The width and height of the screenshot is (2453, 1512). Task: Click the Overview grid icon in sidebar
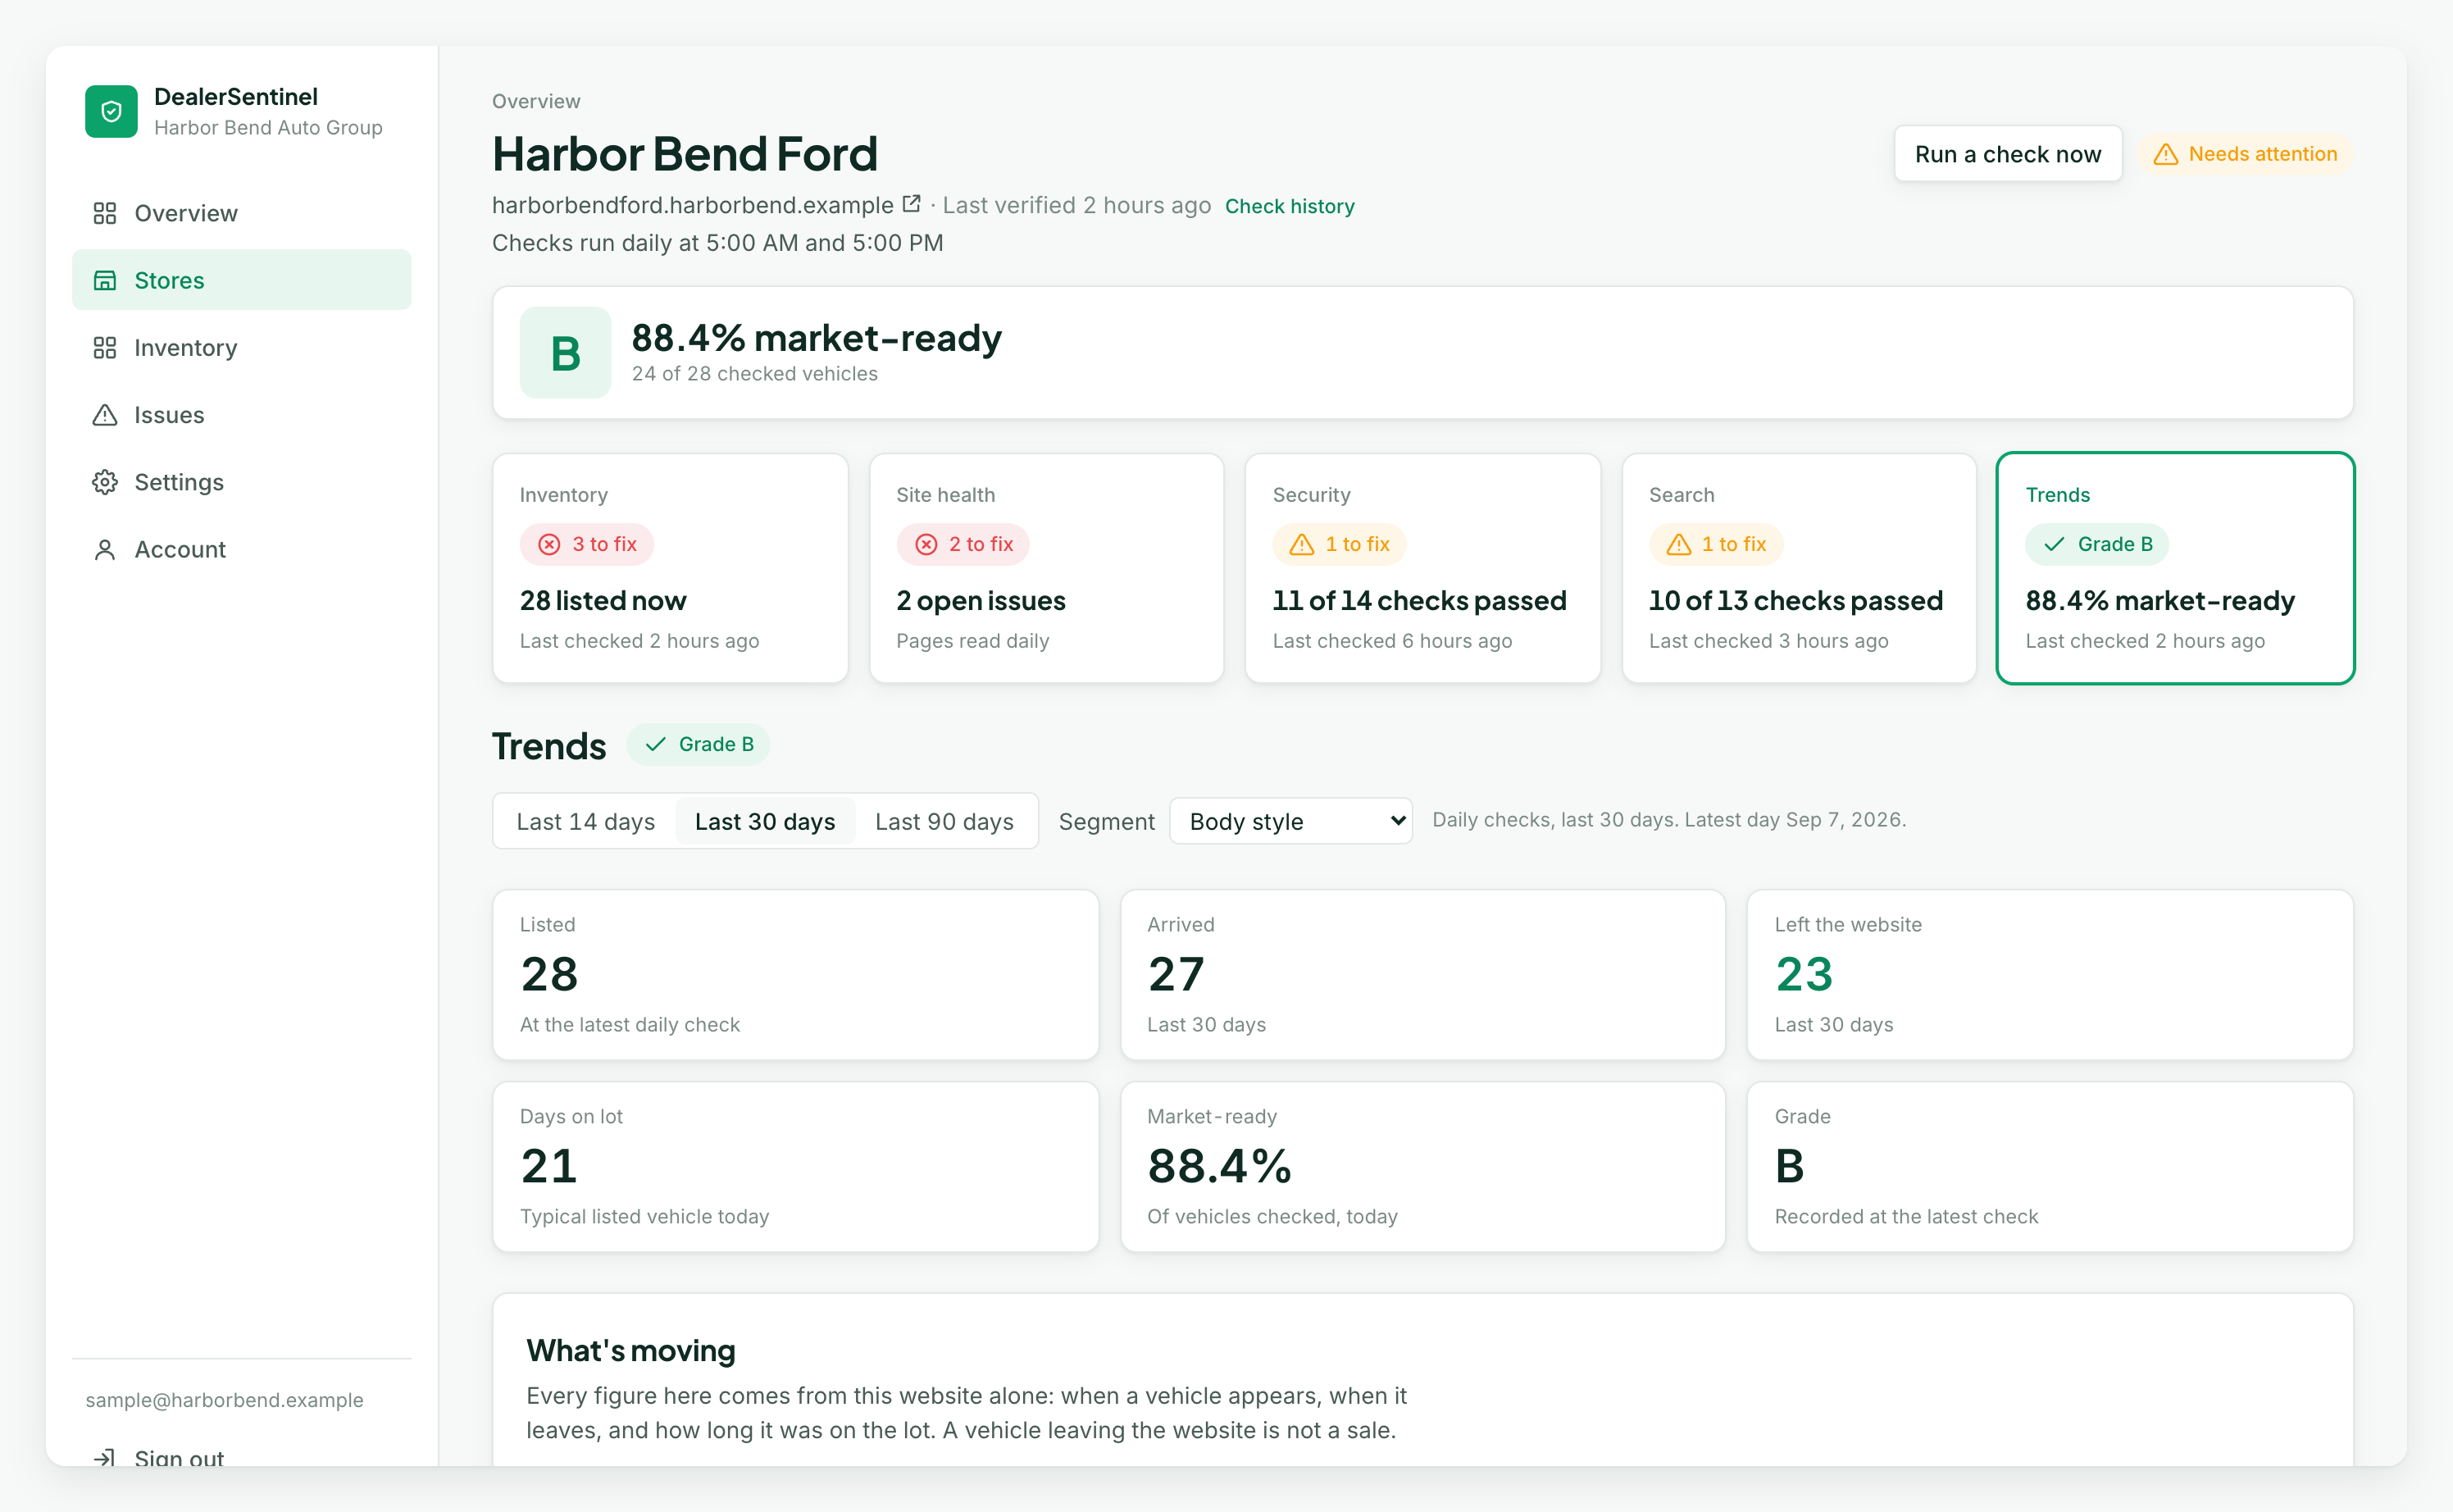click(x=105, y=213)
